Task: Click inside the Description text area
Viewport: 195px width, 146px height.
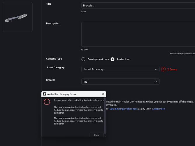Action: (x=138, y=34)
